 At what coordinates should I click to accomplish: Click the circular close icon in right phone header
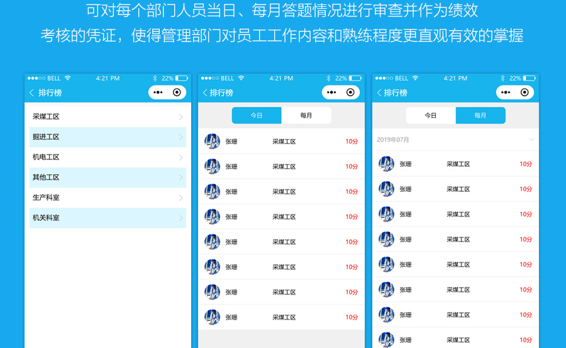tap(524, 93)
